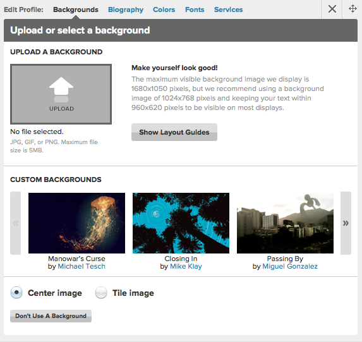Switch to the Biography tab
This screenshot has height=342, width=362.
click(x=126, y=9)
